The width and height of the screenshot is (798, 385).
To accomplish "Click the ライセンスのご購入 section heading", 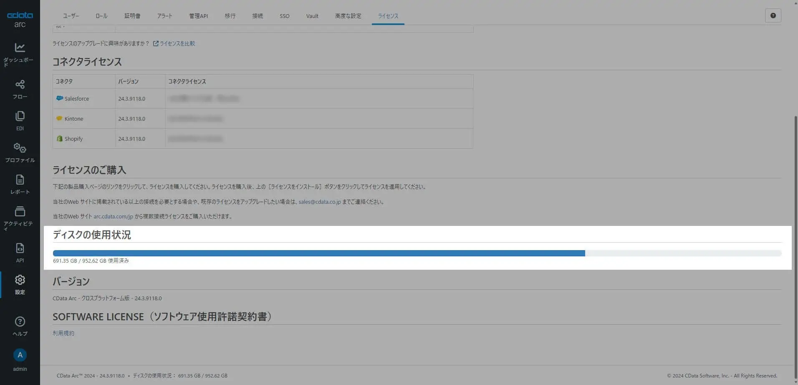I will pos(89,170).
